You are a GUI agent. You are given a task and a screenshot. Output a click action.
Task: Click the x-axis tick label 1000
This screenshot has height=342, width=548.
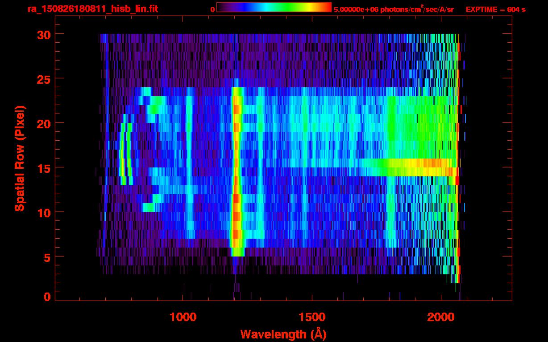(183, 317)
